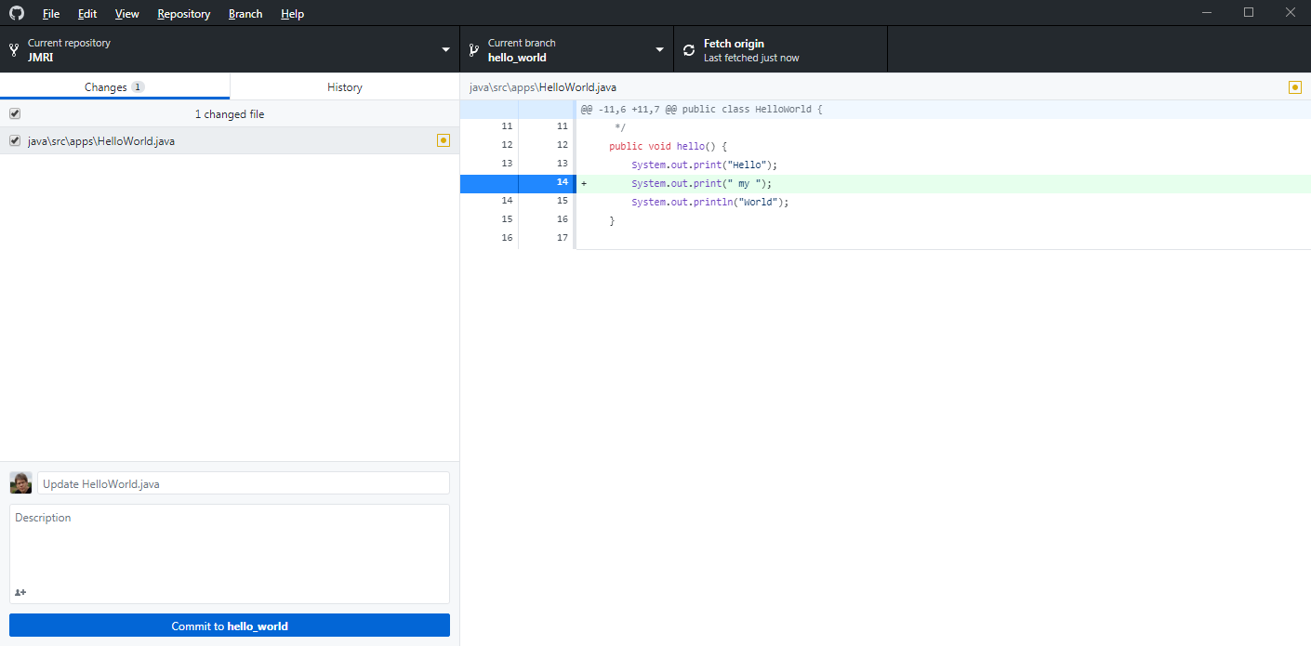Toggle the select-all changed files checkbox
1311x646 pixels.
[15, 113]
